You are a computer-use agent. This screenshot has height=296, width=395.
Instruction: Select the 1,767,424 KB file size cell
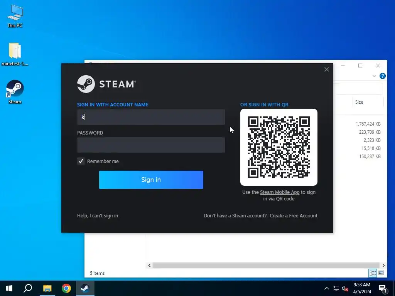(368, 124)
